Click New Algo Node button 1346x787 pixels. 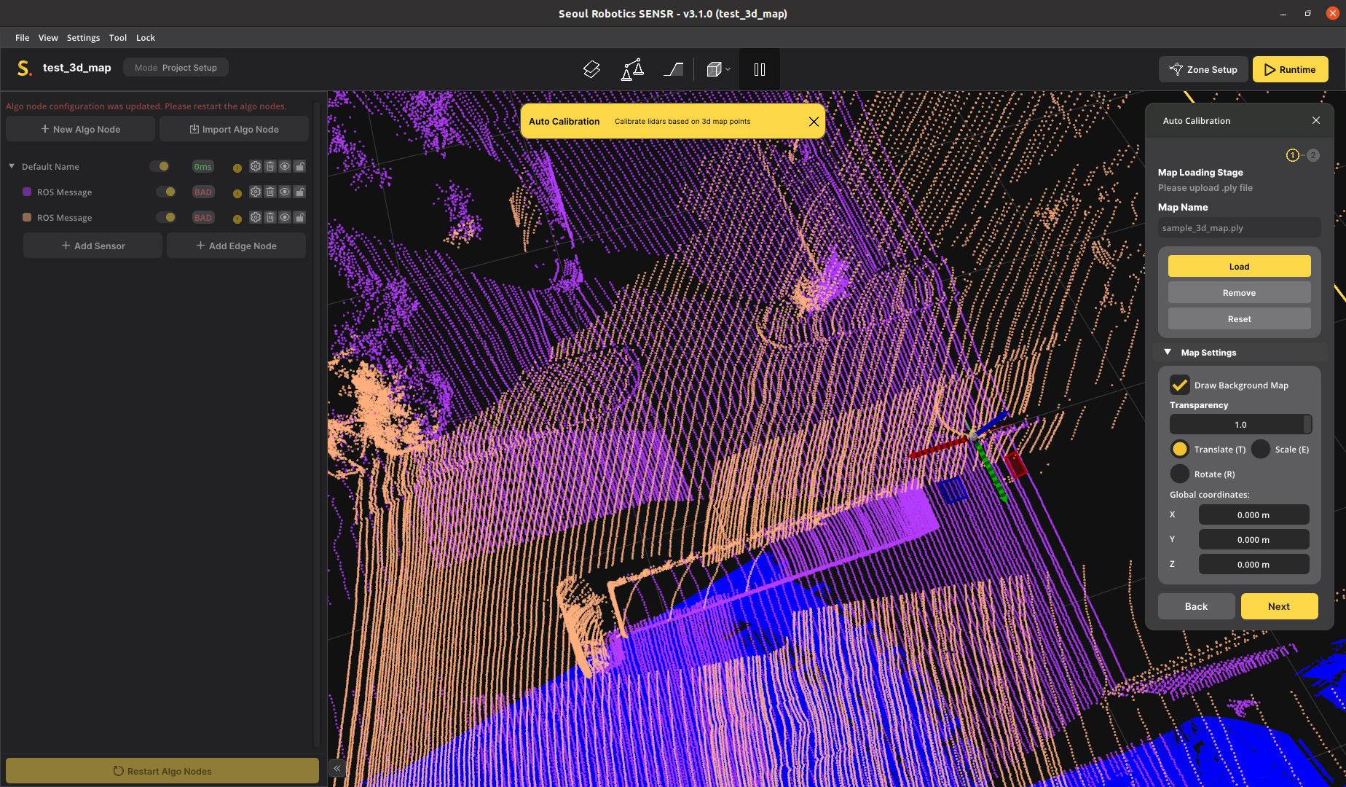80,129
